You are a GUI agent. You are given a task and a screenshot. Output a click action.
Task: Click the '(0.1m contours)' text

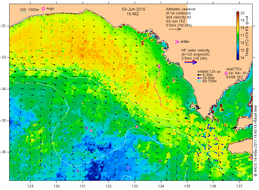178,13
